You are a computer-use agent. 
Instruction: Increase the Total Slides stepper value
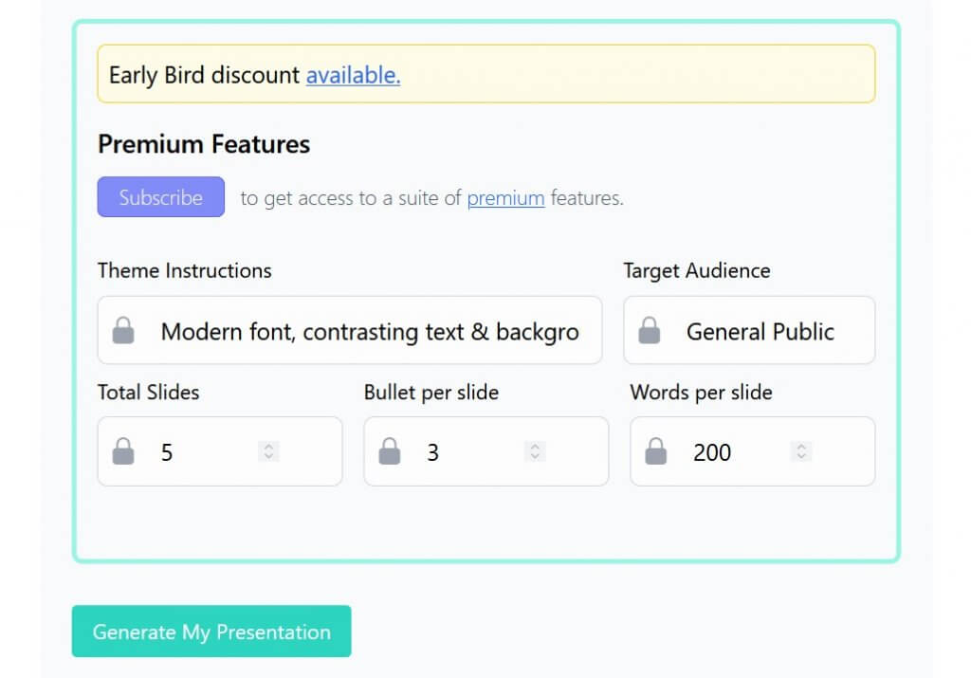point(268,446)
